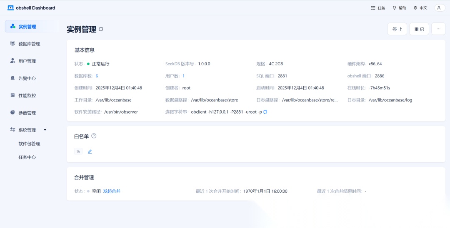The height and width of the screenshot is (228, 450).
Task: Click the 数据库数 value 6 link
Action: [97, 76]
